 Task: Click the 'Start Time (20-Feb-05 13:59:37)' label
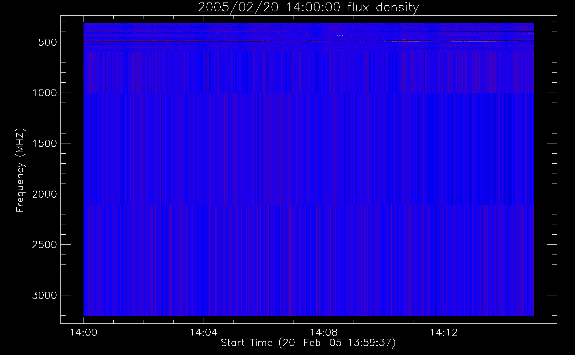[308, 343]
